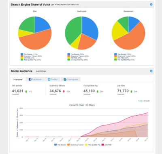
Task: Show Total view of the chart
Action: [140, 101]
